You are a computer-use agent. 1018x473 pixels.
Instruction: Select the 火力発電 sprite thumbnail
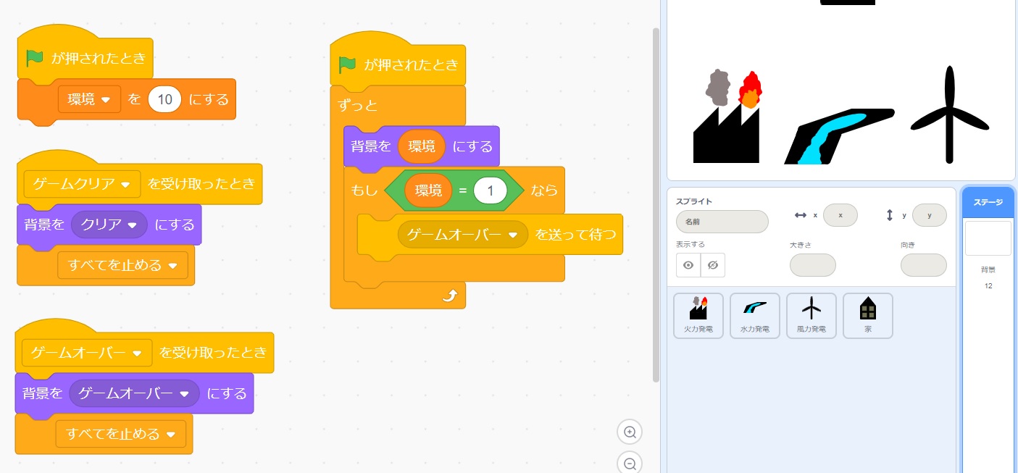[698, 315]
